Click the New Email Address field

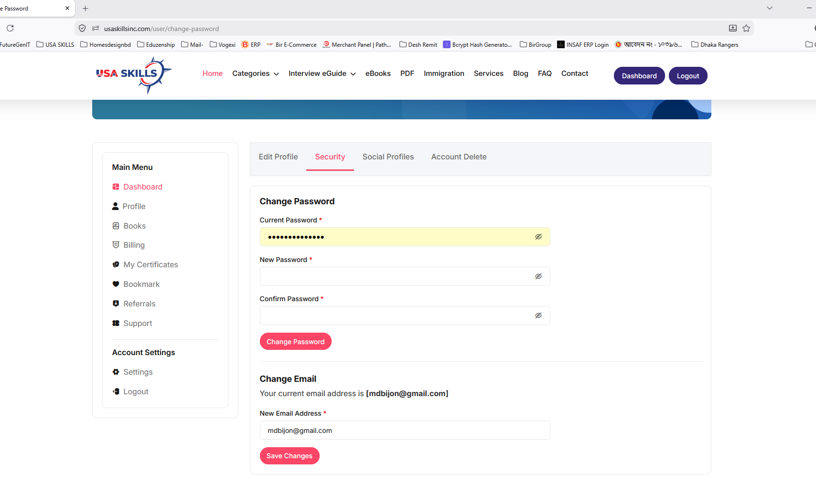point(405,430)
